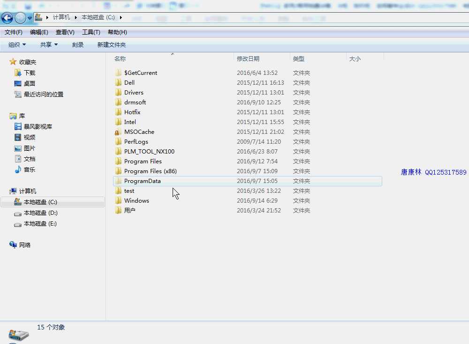The height and width of the screenshot is (344, 469).
Task: Expand arrow before 计算机 in address bar
Action: [x=47, y=18]
